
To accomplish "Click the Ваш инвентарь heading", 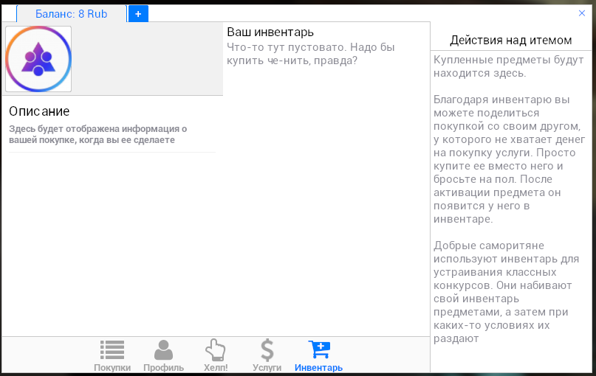I will 270,32.
